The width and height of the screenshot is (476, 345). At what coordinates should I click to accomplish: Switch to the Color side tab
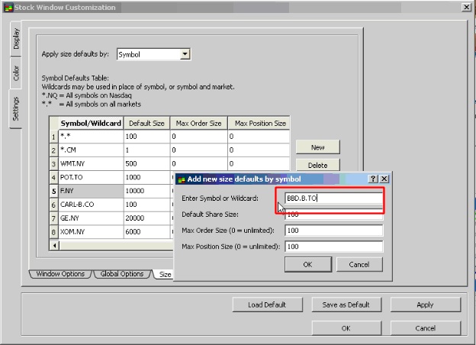tap(16, 73)
